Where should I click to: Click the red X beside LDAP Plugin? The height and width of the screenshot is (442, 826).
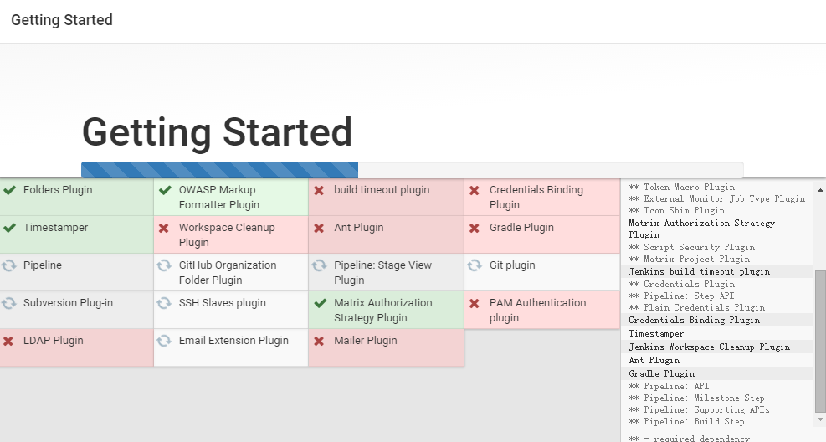tap(8, 341)
